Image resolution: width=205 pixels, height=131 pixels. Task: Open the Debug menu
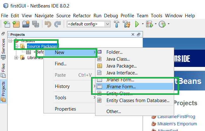coord(111,16)
